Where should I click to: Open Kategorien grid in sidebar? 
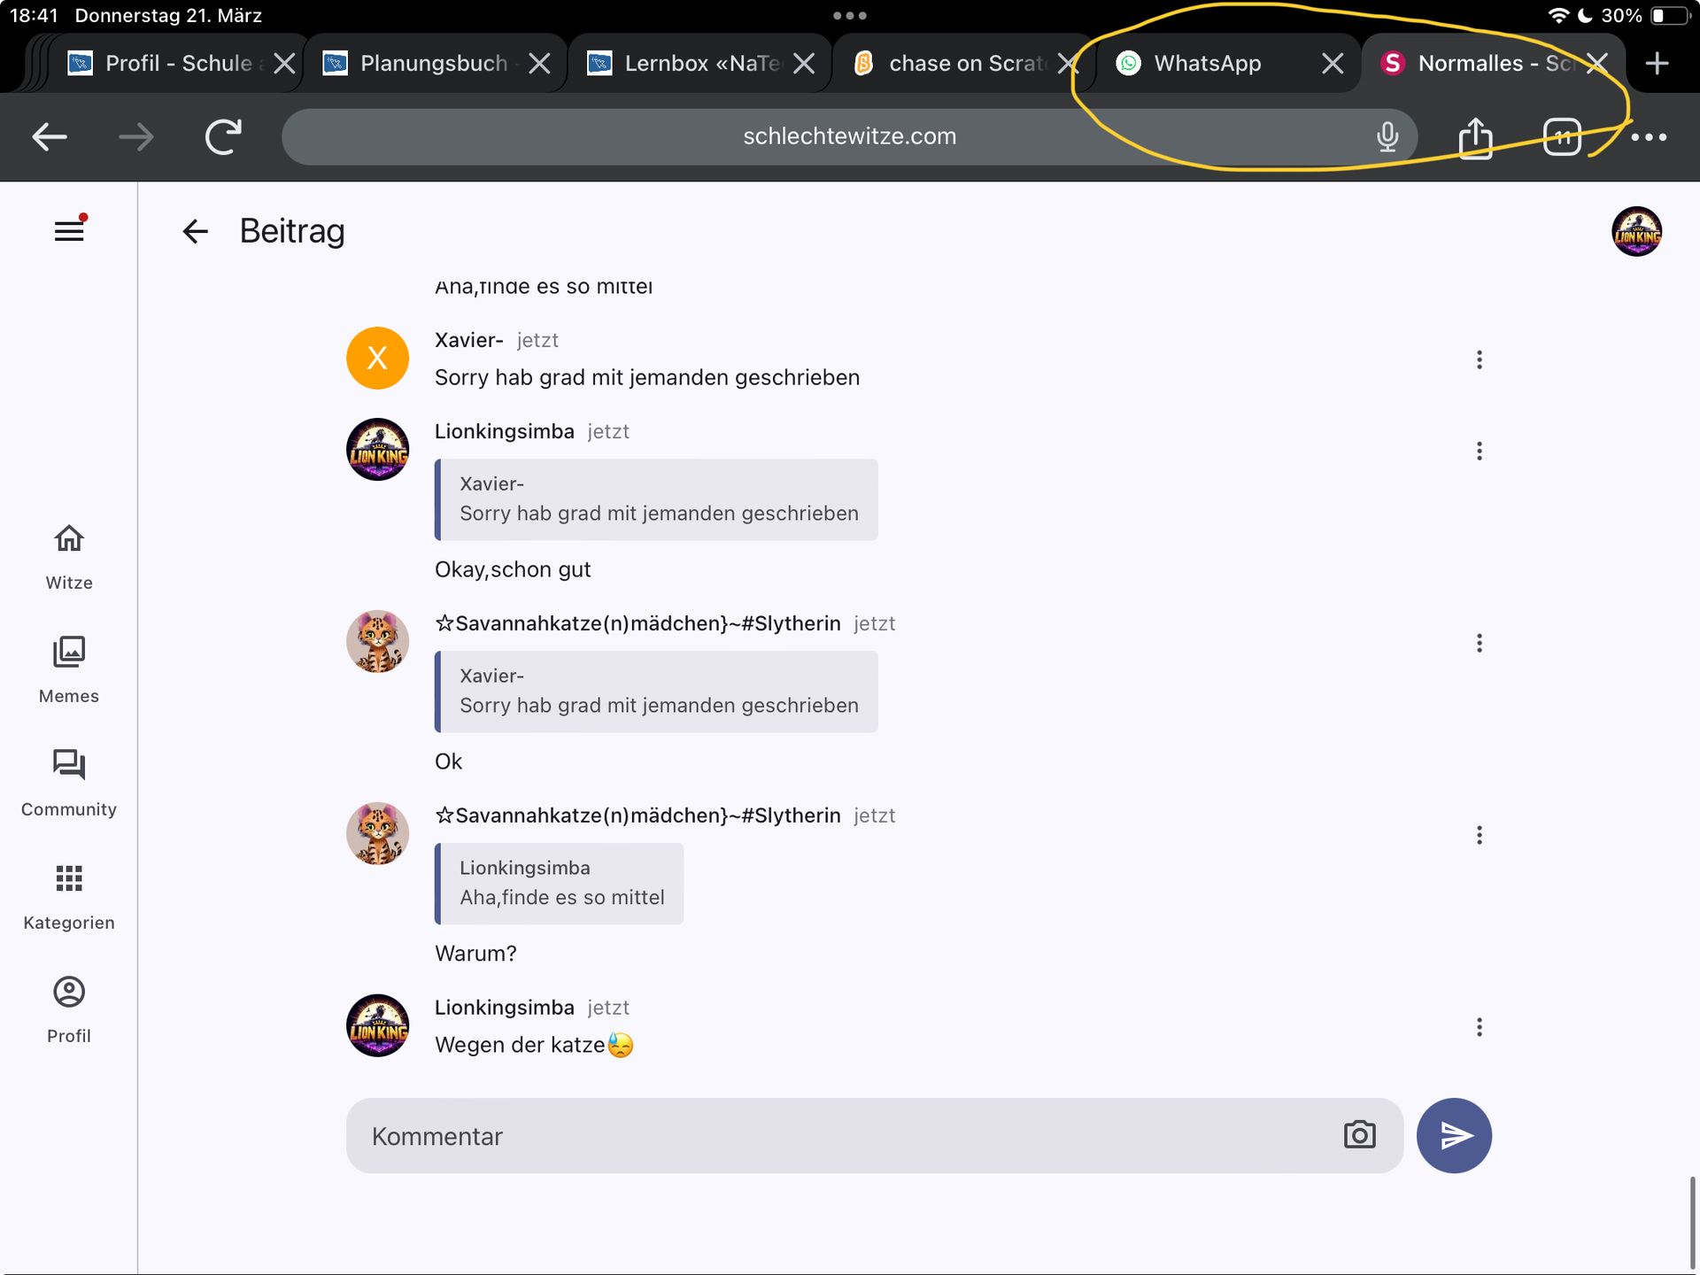(x=69, y=897)
